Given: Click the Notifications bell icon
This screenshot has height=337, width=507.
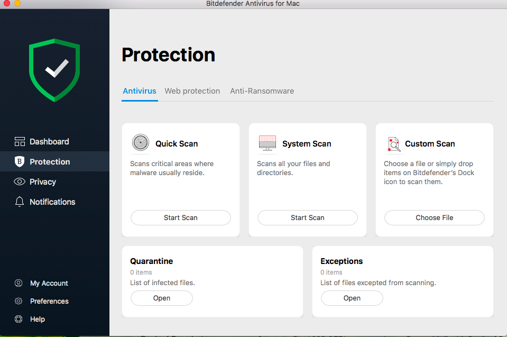Looking at the screenshot, I should [20, 202].
